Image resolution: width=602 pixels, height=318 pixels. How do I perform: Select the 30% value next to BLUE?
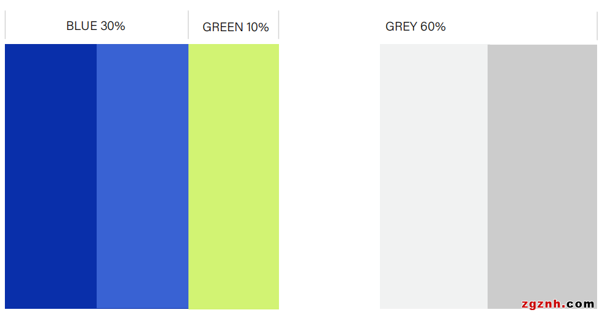(x=113, y=26)
